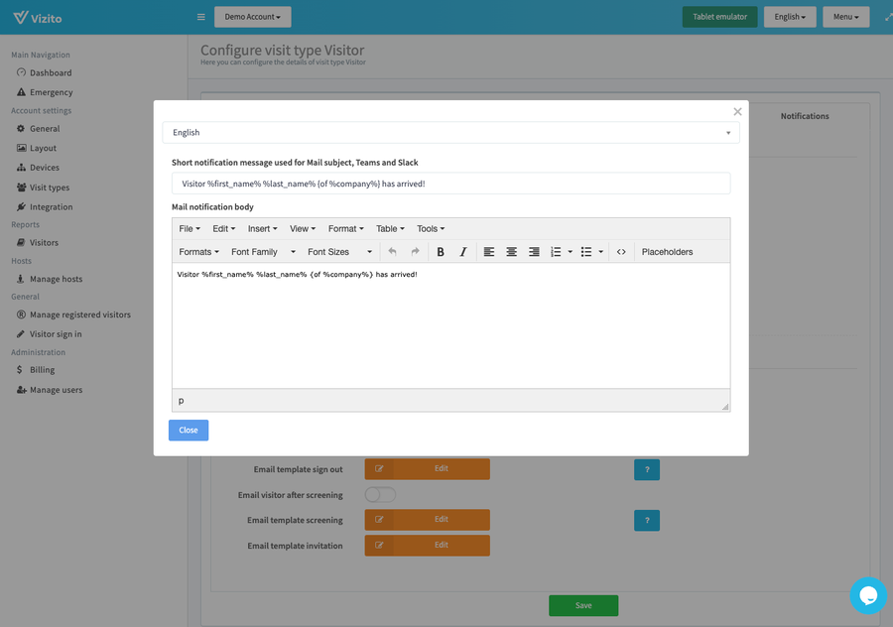The width and height of the screenshot is (893, 627).
Task: Click the undo arrow in the editor
Action: click(x=395, y=251)
